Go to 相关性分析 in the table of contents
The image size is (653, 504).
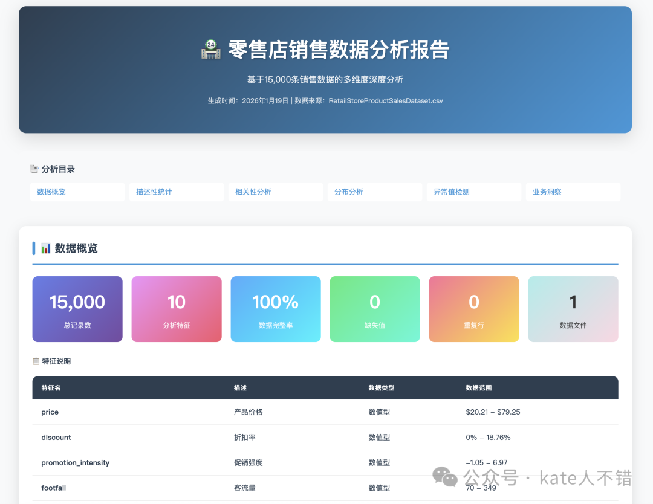tap(275, 192)
